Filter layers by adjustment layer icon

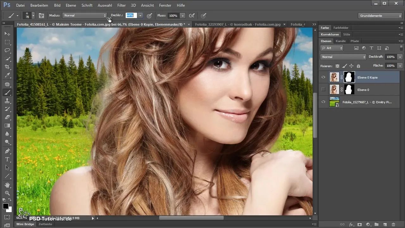(x=364, y=48)
